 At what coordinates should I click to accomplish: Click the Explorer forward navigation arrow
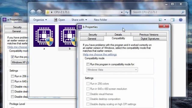click(39, 12)
